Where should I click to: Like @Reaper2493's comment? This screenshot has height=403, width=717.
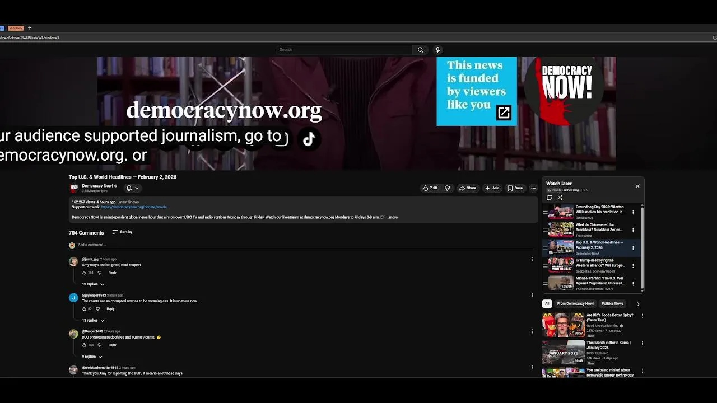(x=84, y=345)
